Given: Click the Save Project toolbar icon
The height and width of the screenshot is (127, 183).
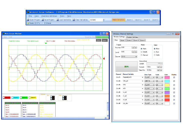Looking at the screenshot, I should 43,20.
